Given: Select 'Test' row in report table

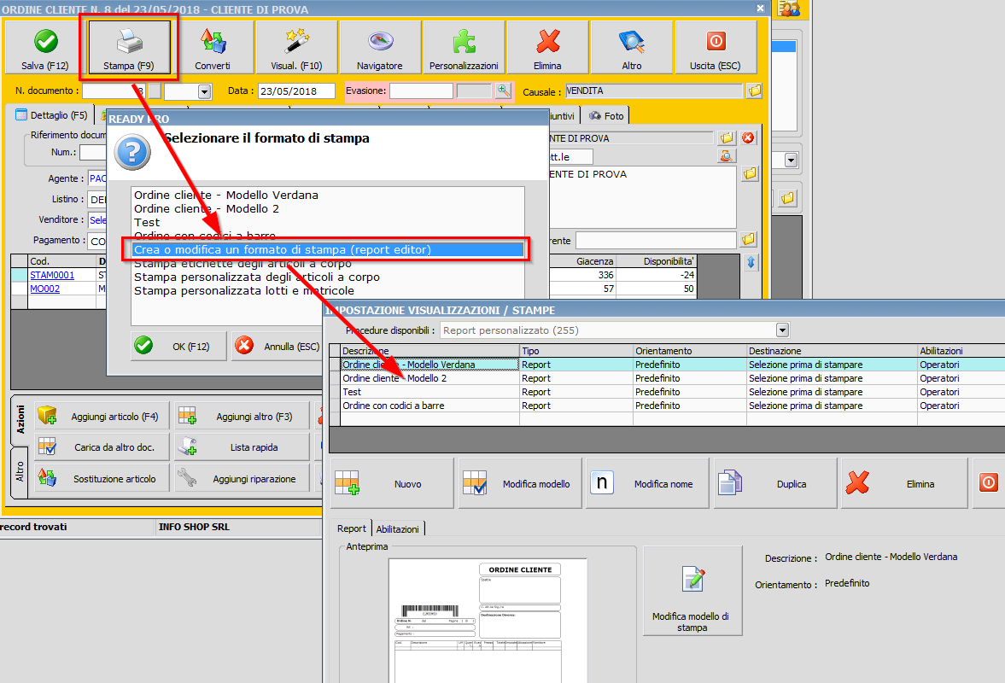Looking at the screenshot, I should 667,392.
